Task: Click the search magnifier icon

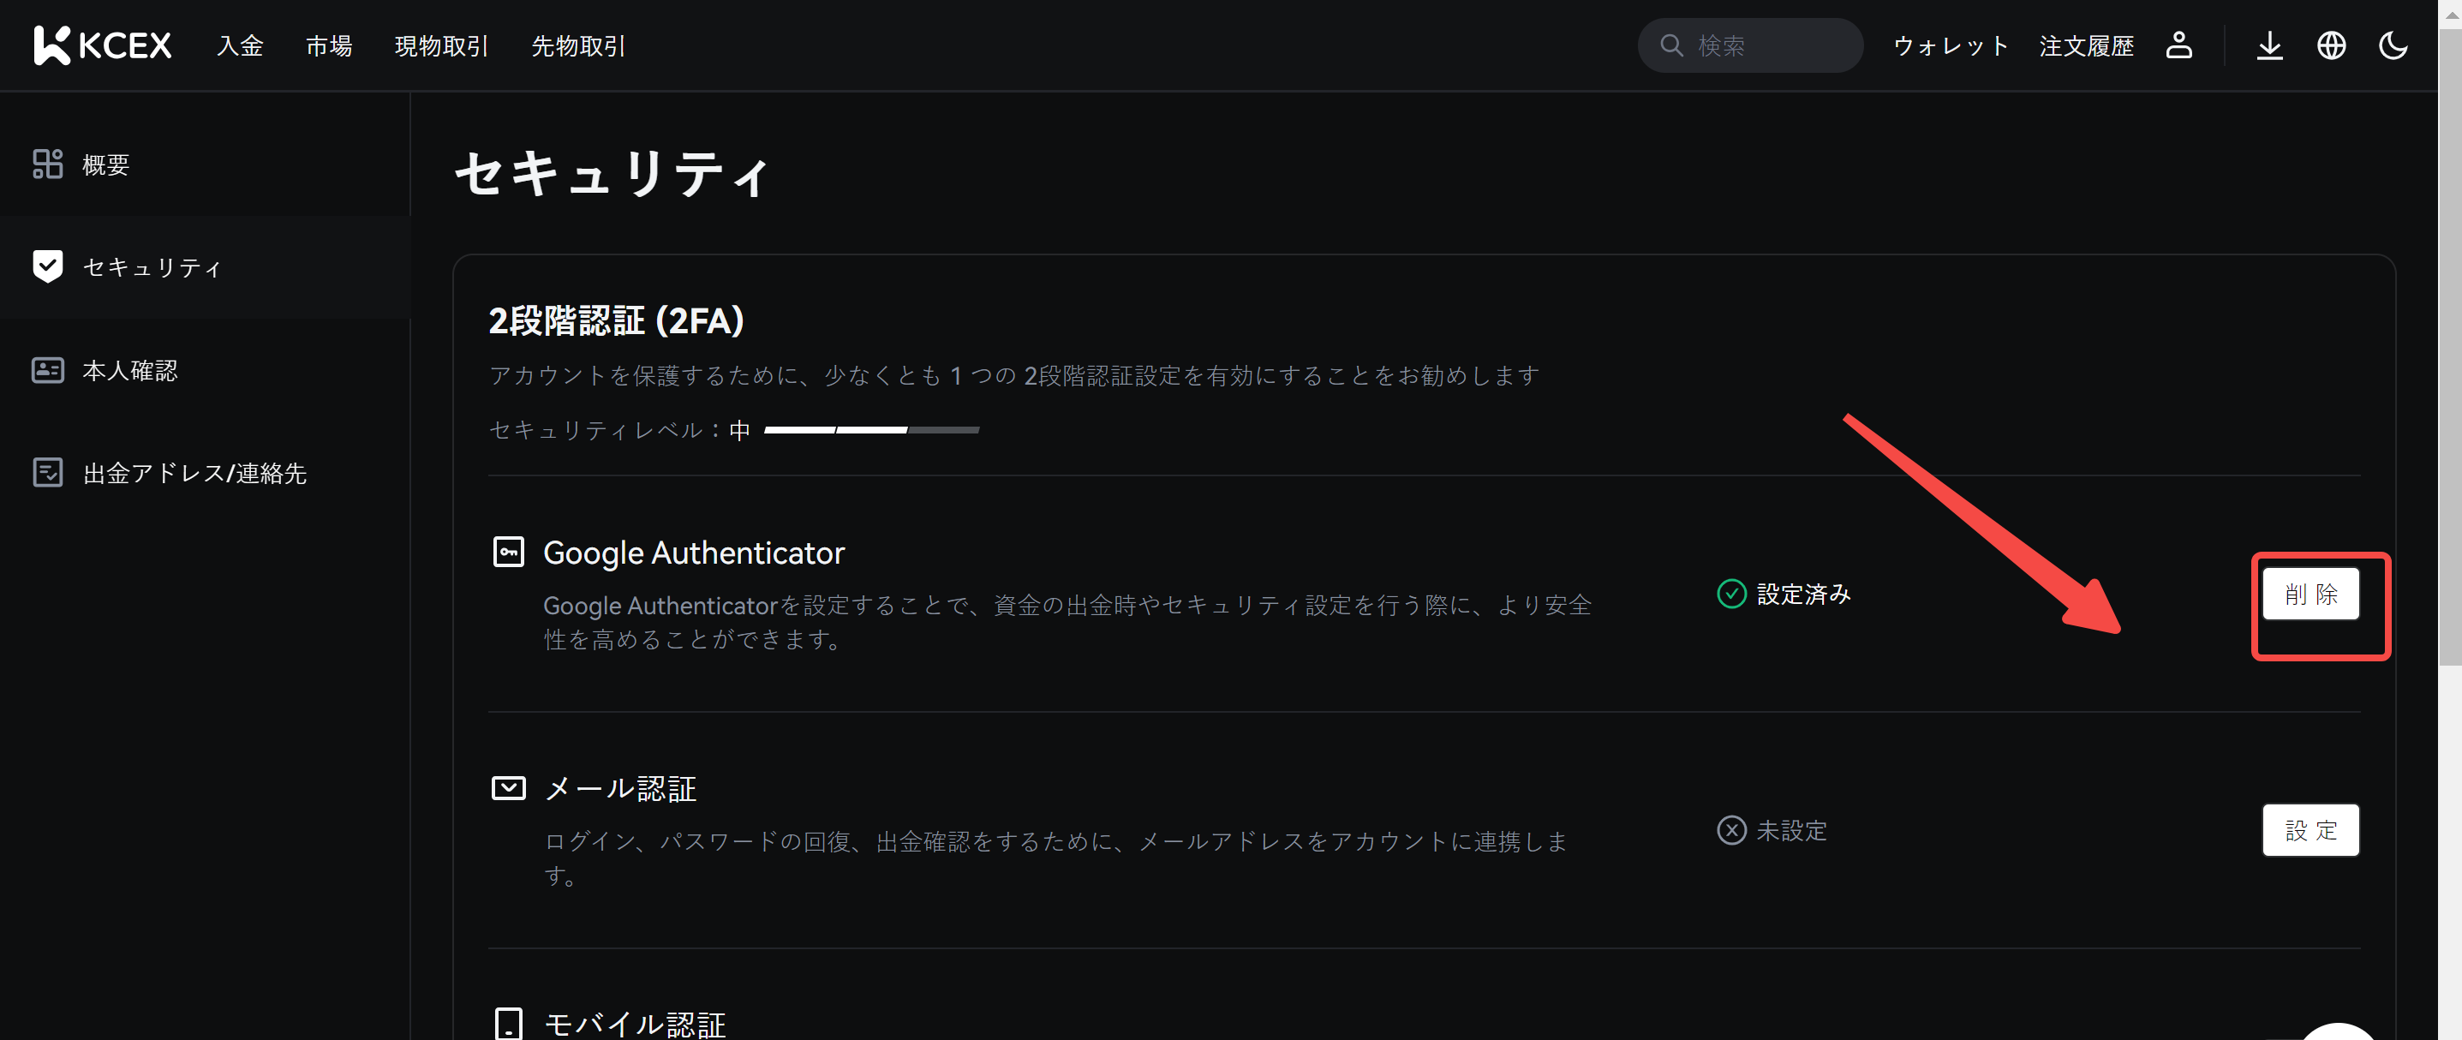Action: pos(1670,45)
